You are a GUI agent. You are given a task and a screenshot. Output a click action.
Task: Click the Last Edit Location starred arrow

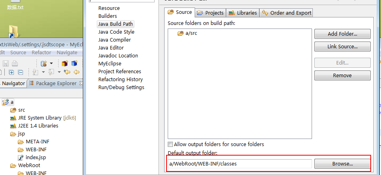coord(67,72)
